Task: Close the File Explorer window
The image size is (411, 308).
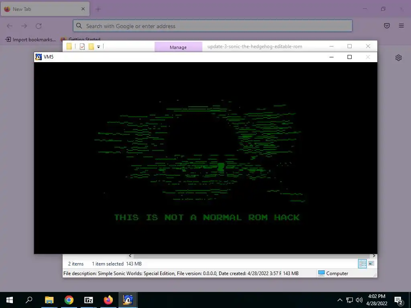Action: tap(368, 46)
